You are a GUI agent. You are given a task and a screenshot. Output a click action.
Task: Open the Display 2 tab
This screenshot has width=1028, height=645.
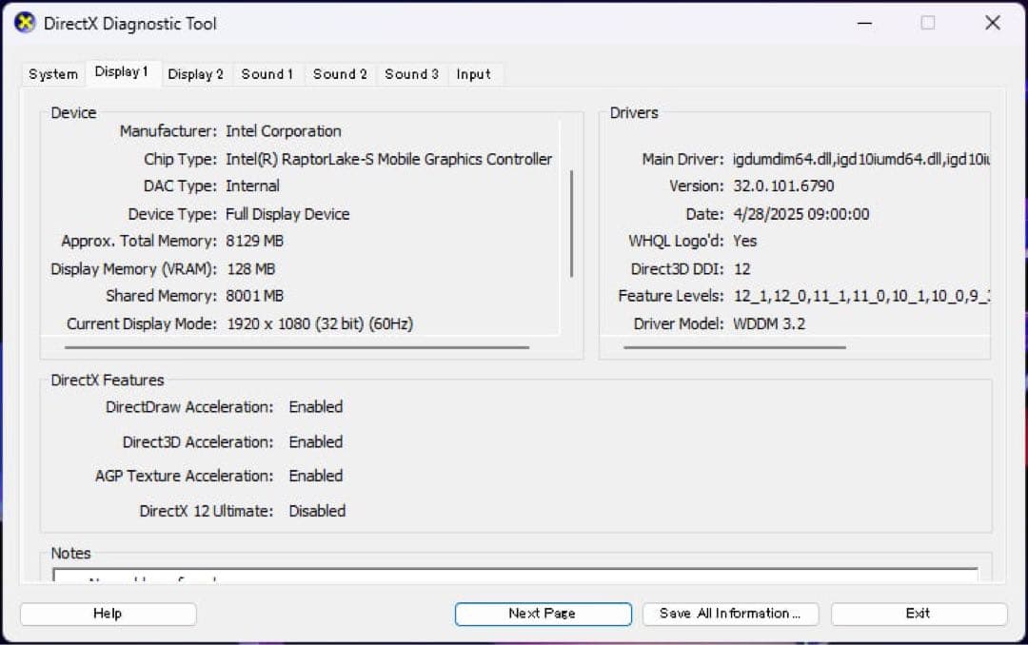tap(196, 74)
